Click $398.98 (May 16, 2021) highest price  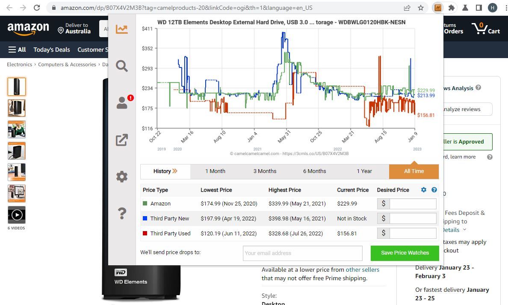297,219
